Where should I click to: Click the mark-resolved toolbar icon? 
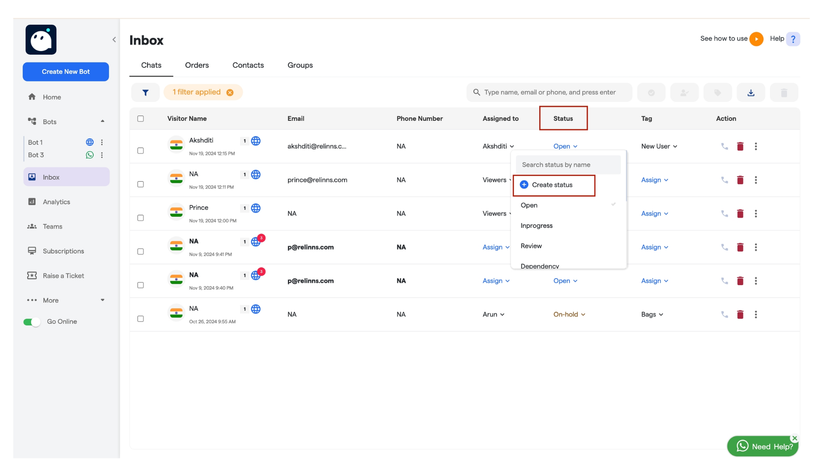tap(651, 93)
